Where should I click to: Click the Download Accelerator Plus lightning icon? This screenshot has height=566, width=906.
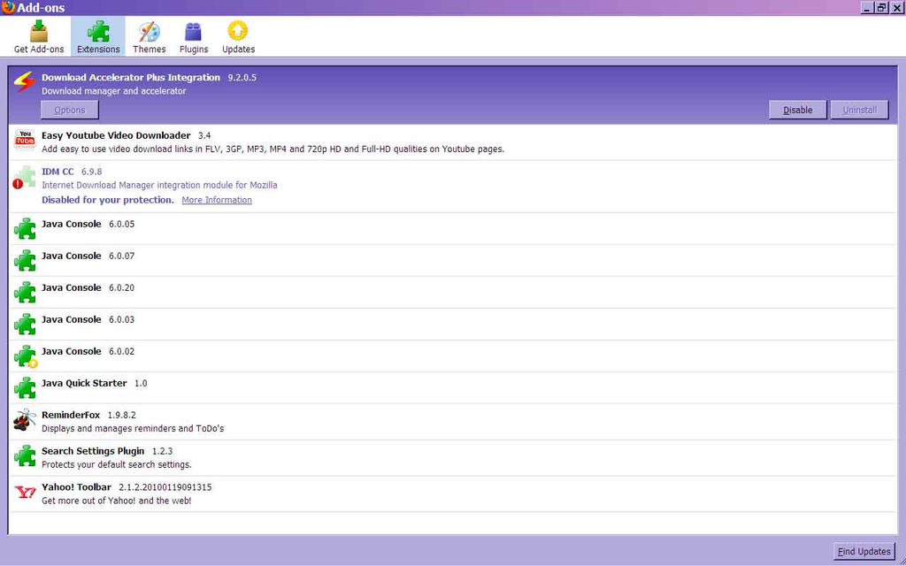(24, 82)
